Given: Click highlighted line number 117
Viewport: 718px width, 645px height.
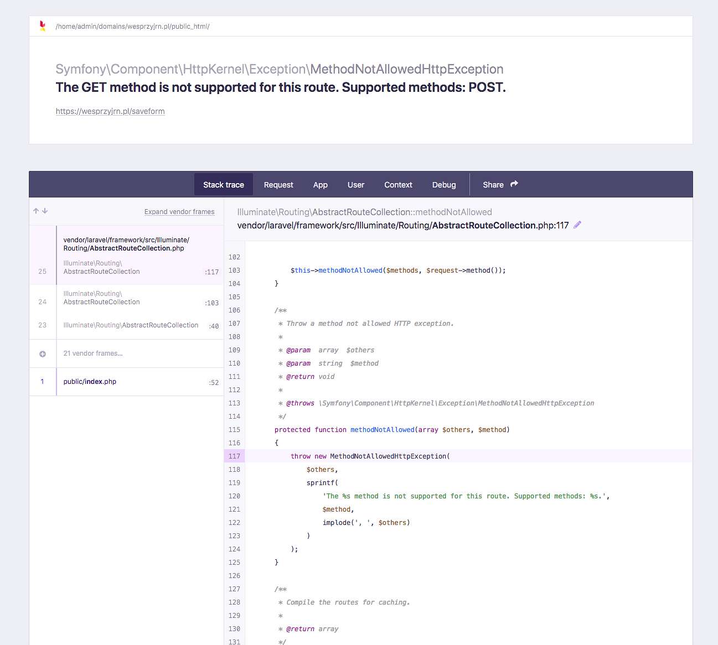Looking at the screenshot, I should click(x=234, y=456).
